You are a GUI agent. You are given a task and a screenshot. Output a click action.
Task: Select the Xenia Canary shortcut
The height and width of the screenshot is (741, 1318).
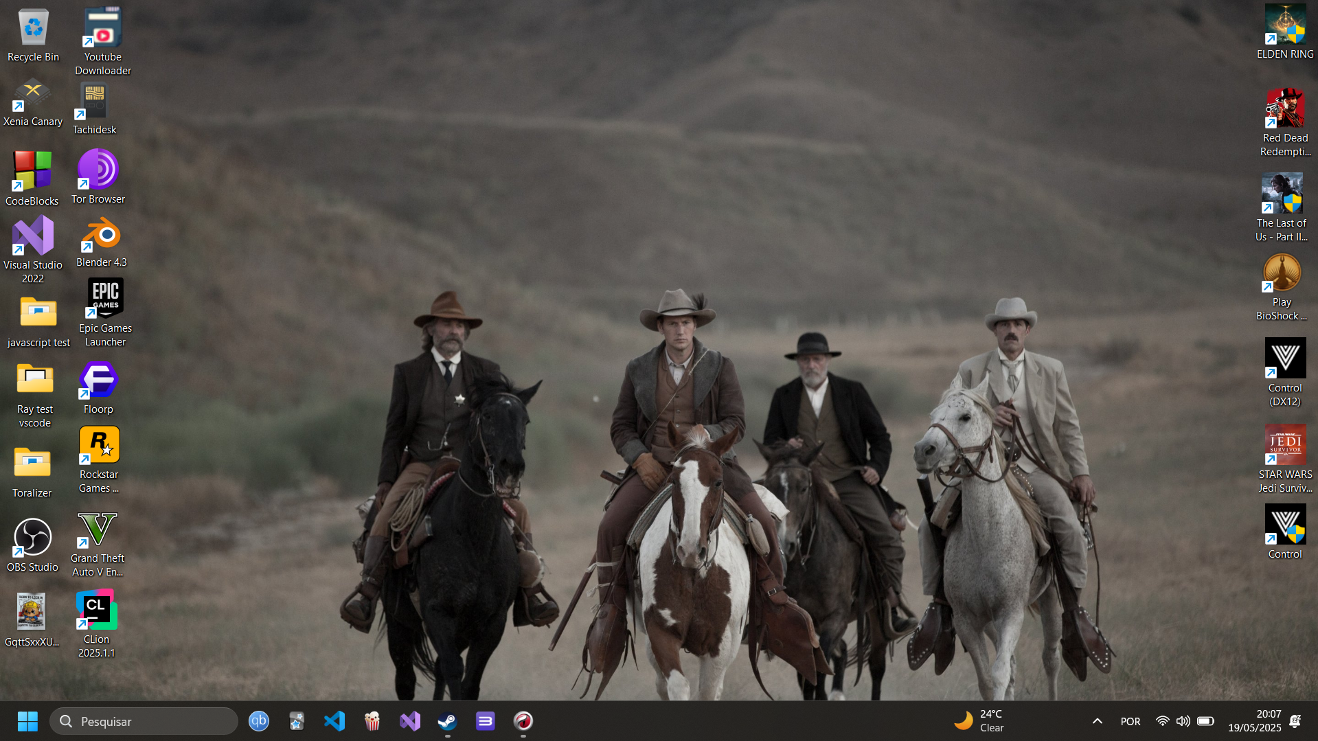click(x=33, y=103)
